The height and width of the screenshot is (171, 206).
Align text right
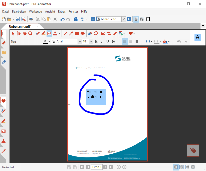point(136,41)
